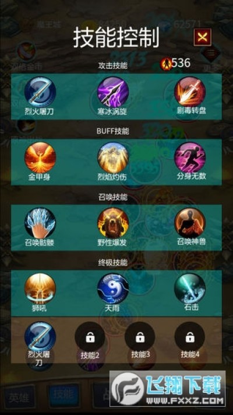Select the 狮吼 ultimate skill icon
The width and height of the screenshot is (233, 415).
40,288
